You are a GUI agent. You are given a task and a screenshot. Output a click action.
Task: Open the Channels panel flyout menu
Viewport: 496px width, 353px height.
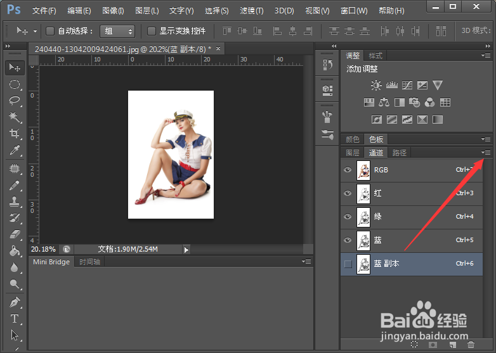click(x=486, y=153)
